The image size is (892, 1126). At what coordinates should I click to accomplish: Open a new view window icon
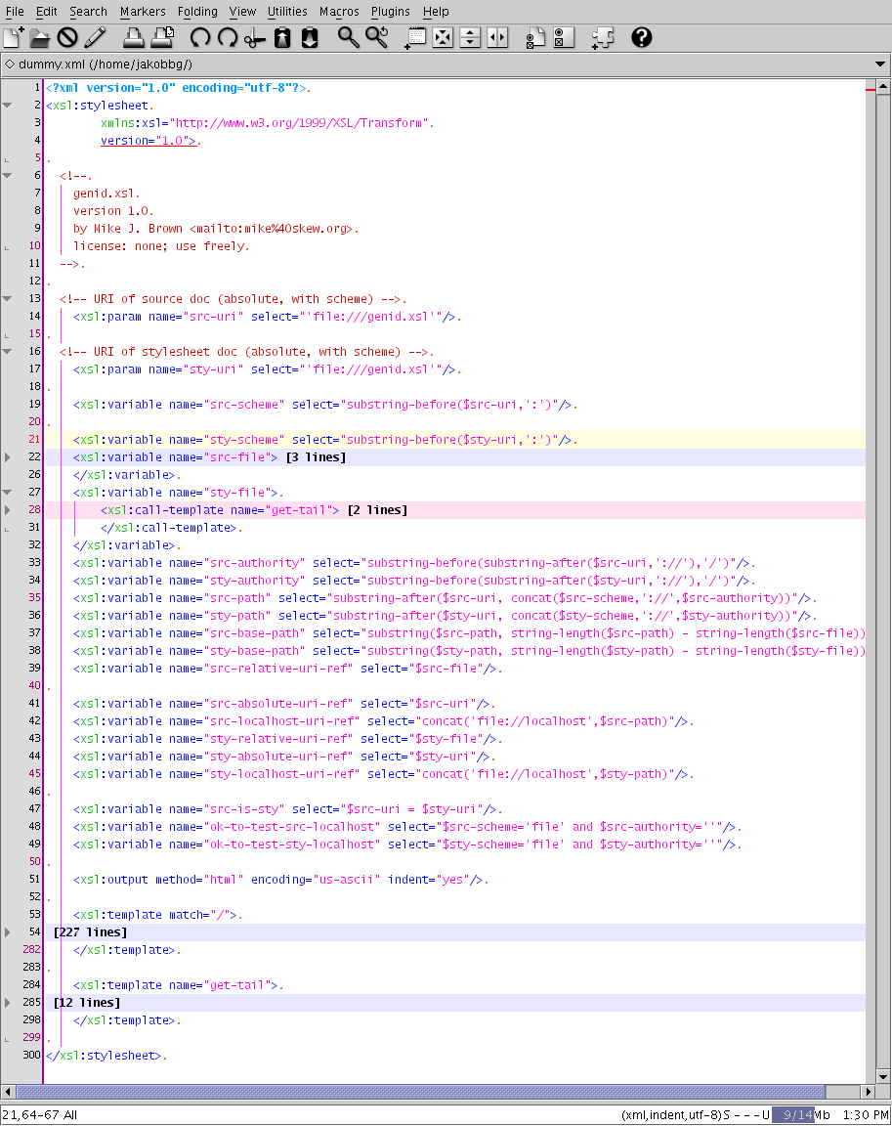[415, 37]
